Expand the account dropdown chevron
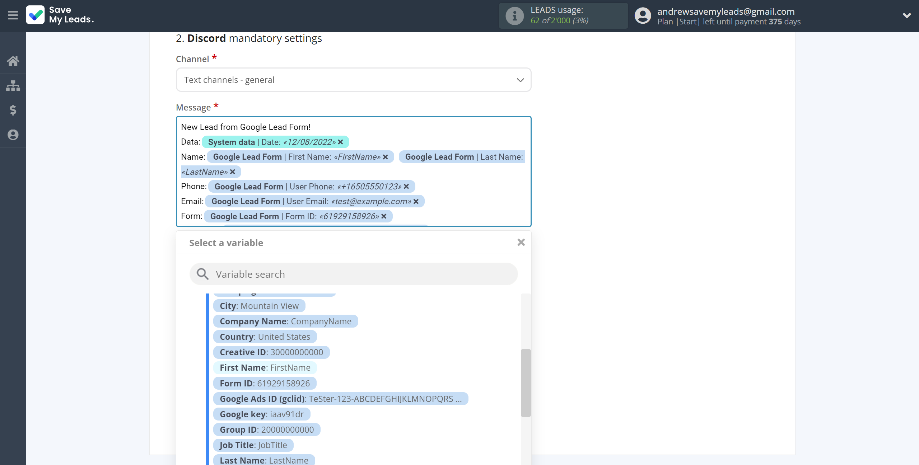 coord(907,15)
